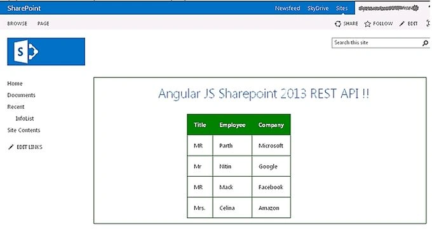Screen dimensions: 432x232
Task: Select Recent in left navigation
Action: 16,107
